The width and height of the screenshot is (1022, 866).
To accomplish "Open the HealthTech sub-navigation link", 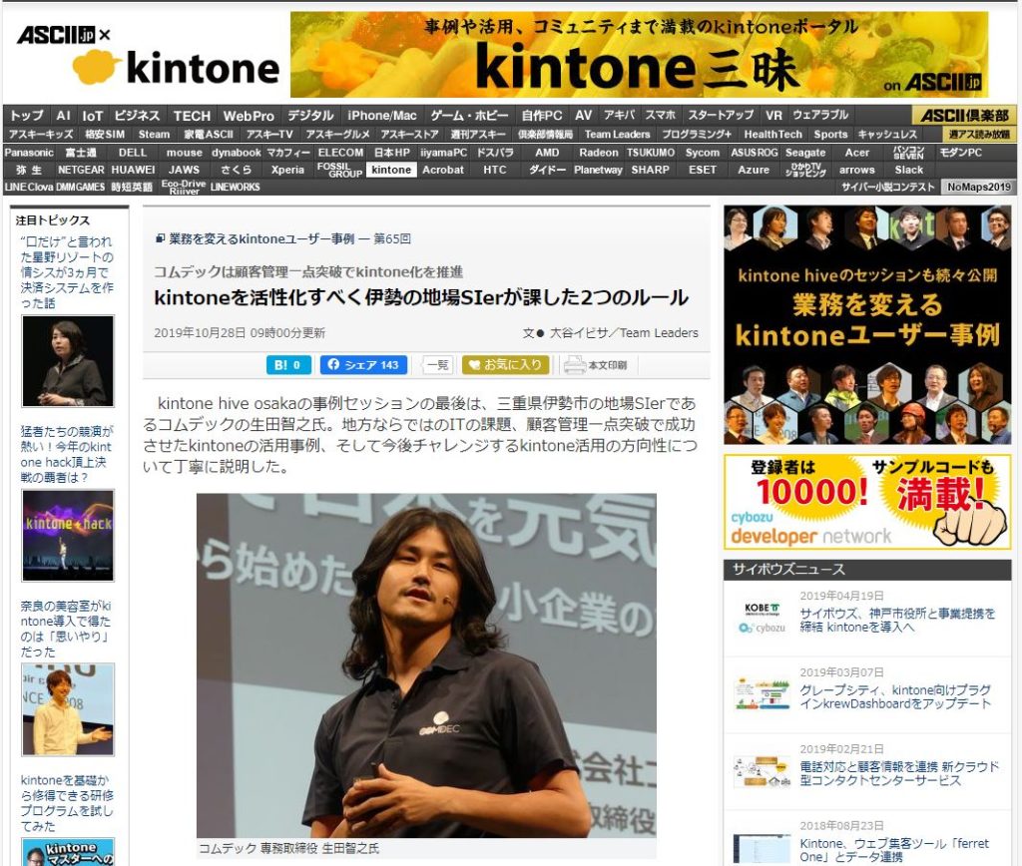I will (773, 135).
